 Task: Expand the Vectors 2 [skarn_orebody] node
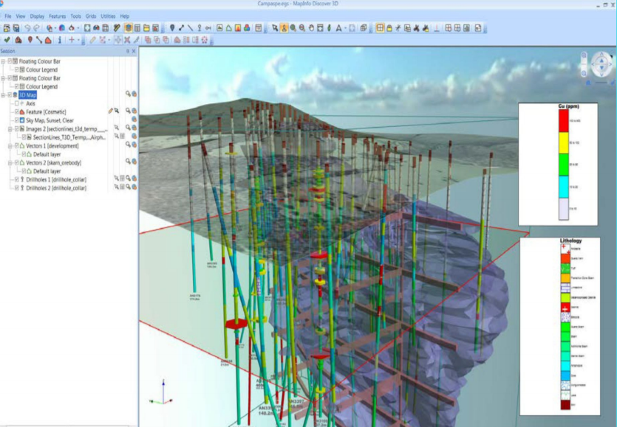[10, 162]
